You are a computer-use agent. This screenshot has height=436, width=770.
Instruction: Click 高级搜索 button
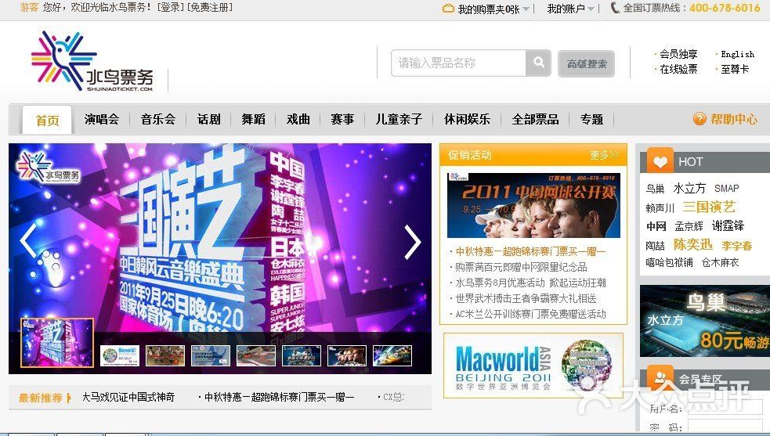click(587, 63)
